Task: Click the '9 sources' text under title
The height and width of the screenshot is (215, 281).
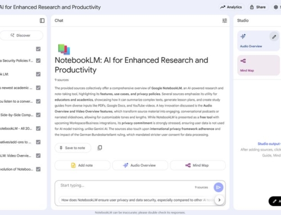Action: (x=62, y=80)
